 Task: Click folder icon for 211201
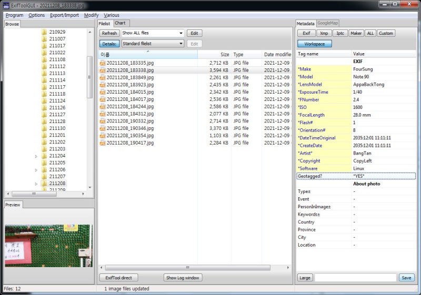coord(44,135)
